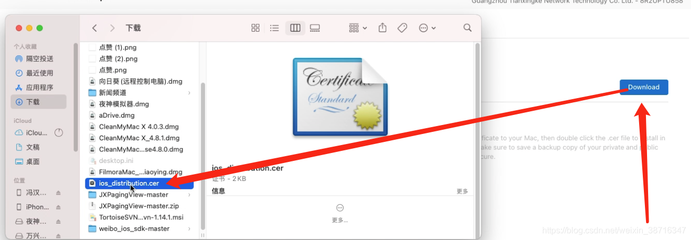Screen dimensions: 691x240
Task: Expand the 新闻频道 folder chevron
Action: (x=190, y=93)
